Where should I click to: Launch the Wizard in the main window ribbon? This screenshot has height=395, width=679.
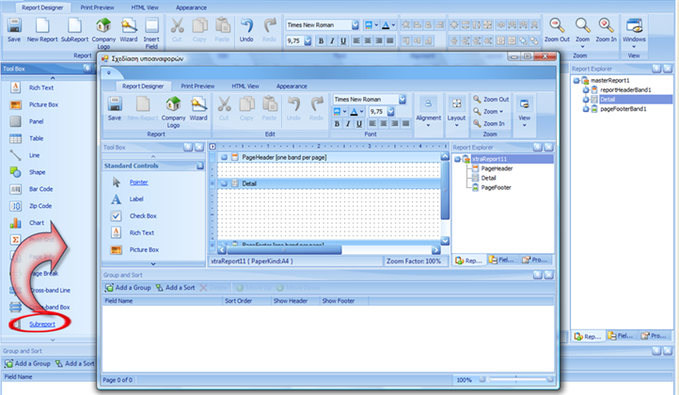[129, 30]
